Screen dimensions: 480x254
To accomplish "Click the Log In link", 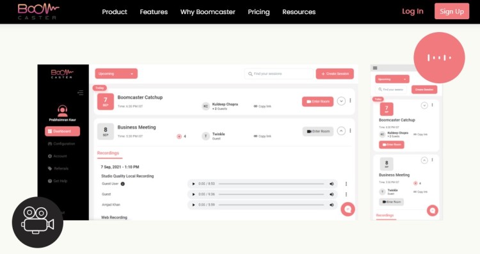I will (x=412, y=12).
